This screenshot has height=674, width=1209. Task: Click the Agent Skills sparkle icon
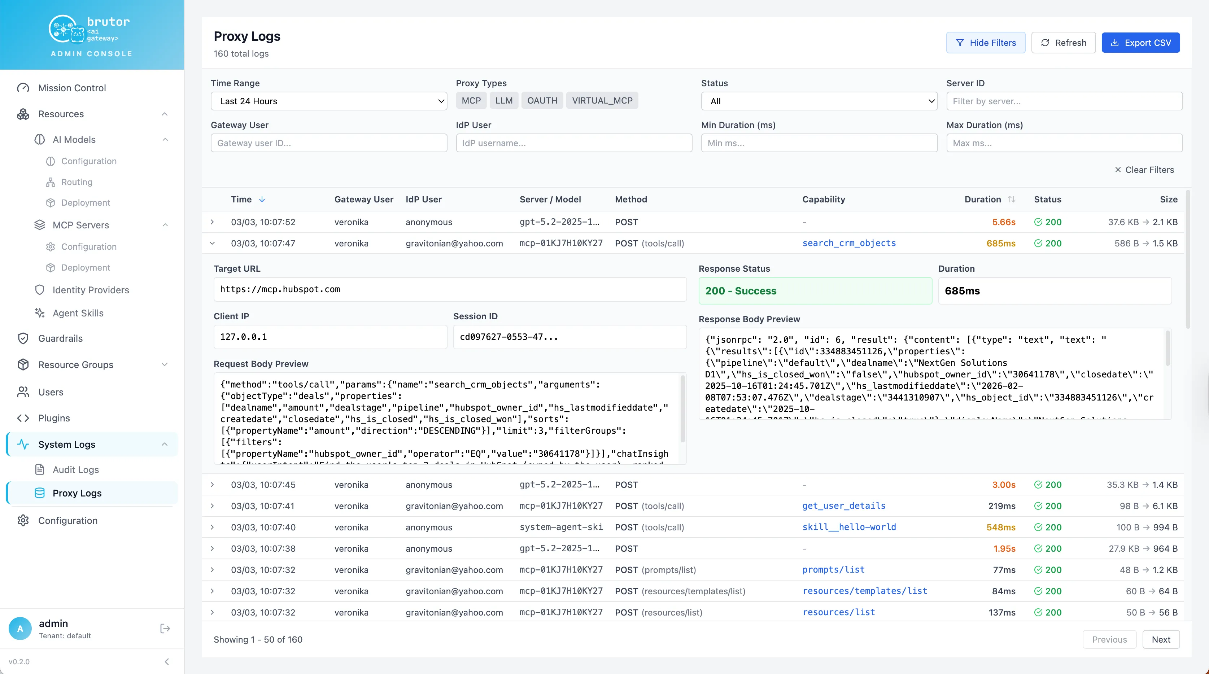point(40,313)
